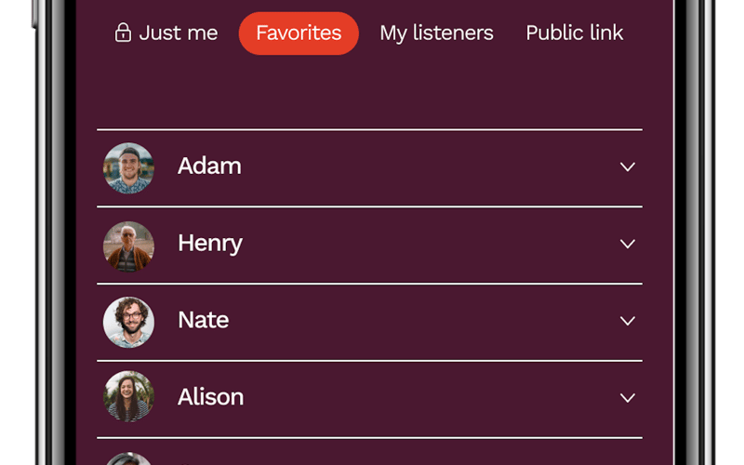
Task: Choose the Public link tab
Action: click(574, 33)
